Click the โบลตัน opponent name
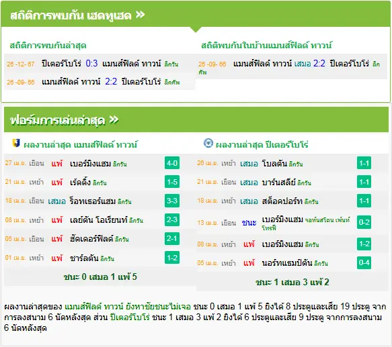 (x=274, y=164)
